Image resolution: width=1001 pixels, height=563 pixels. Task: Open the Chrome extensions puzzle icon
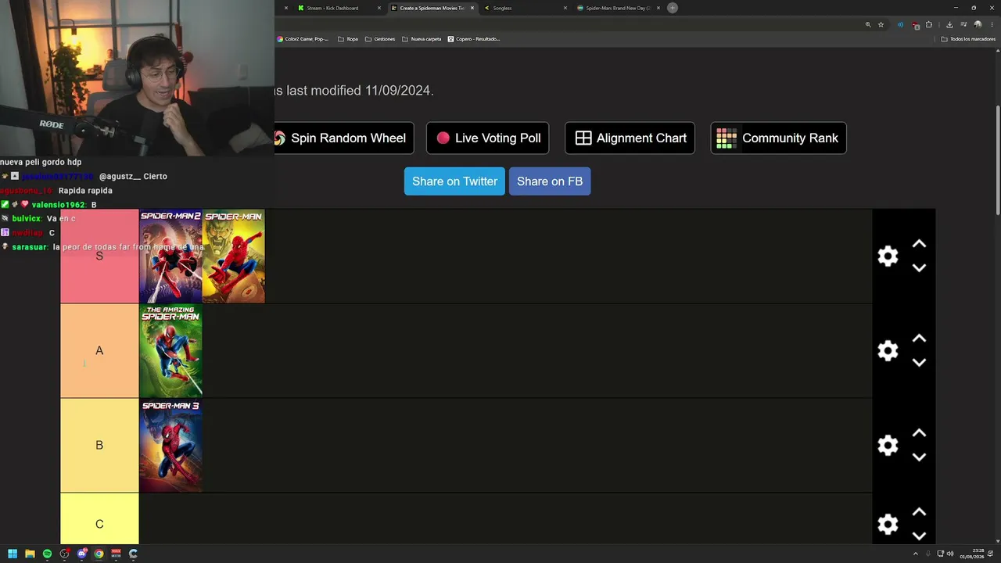coord(929,25)
